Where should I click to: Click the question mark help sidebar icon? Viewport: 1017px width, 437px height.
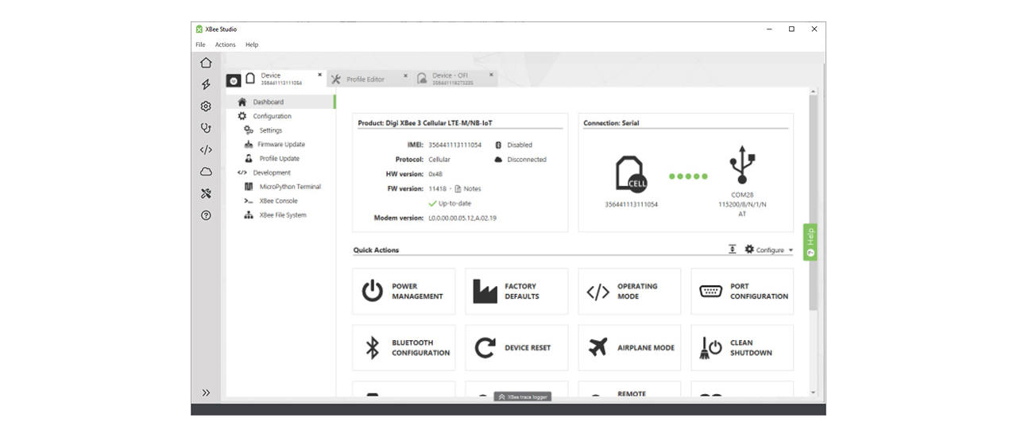pyautogui.click(x=206, y=215)
